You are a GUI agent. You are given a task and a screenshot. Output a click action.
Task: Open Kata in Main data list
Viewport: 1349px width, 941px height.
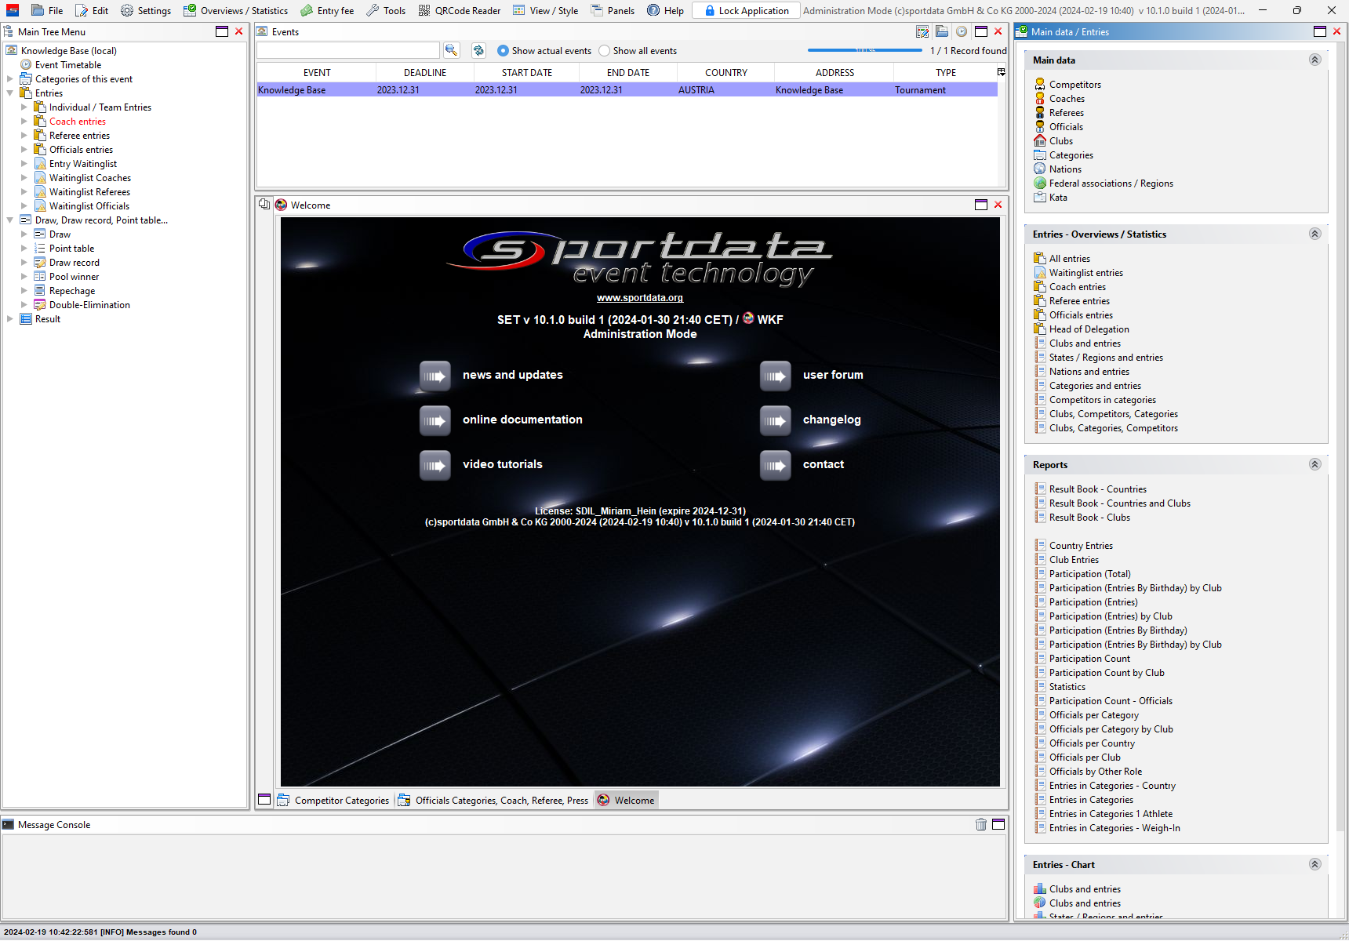[x=1058, y=198]
